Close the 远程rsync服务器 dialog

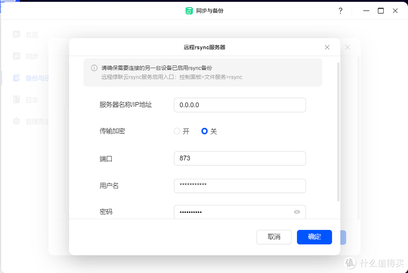click(x=327, y=47)
